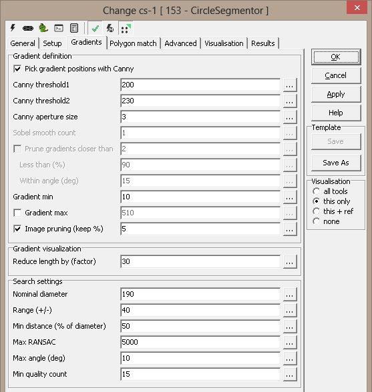Viewport: 372px width, 392px height.
Task: Uncheck Image pruning (keep %) checkbox
Action: tap(17, 229)
